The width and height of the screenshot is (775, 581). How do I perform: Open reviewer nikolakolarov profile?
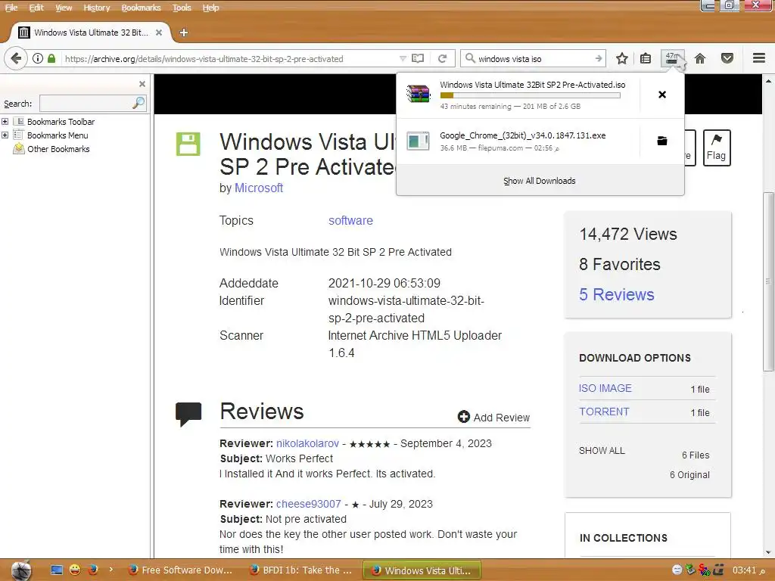[x=307, y=443]
